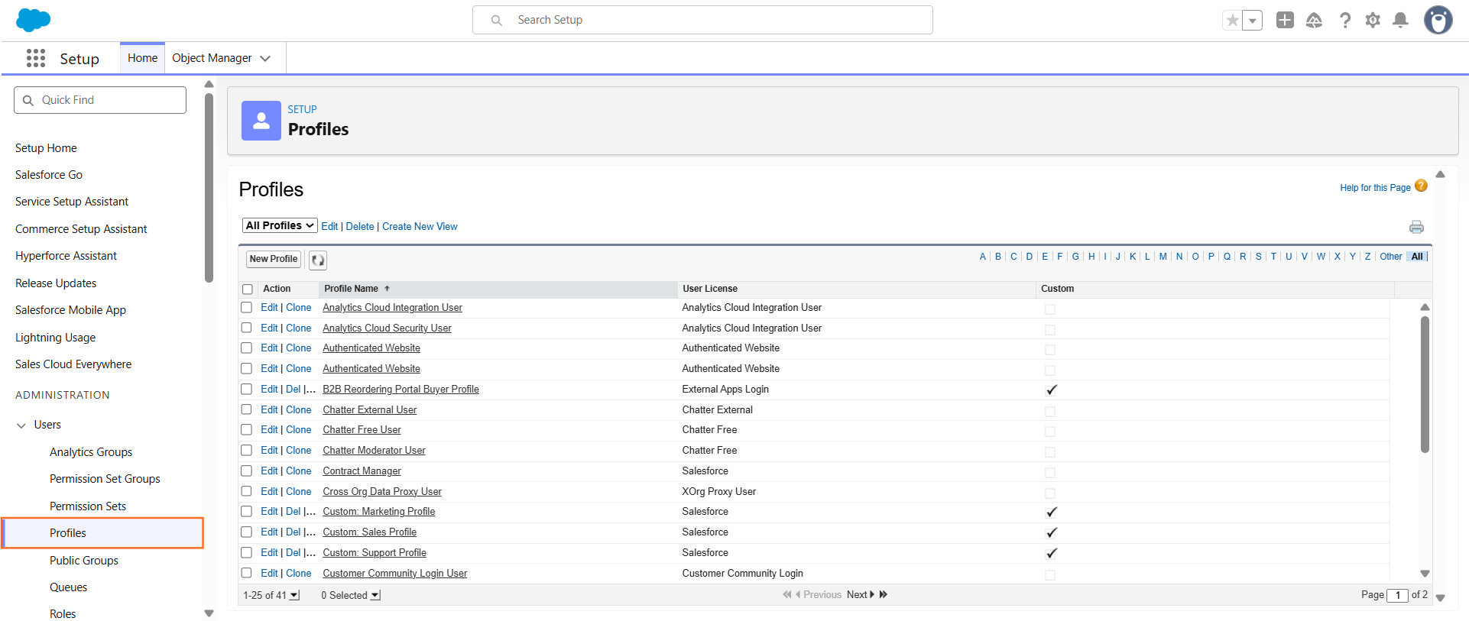Check the Chatter External User row checkbox
1469x621 pixels.
(246, 409)
